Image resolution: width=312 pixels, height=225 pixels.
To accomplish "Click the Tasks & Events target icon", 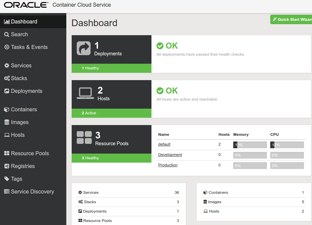I will (7, 47).
